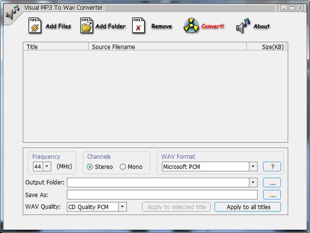Screen dimensions: 310x233
Task: Select the Stereo channel option
Action: pos(90,167)
